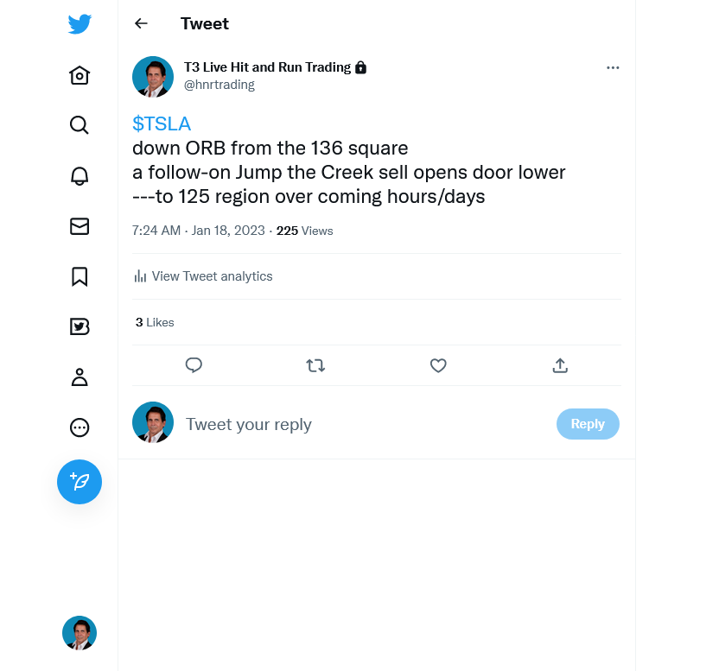Open the Profile person icon
This screenshot has width=719, height=671.
(x=80, y=377)
